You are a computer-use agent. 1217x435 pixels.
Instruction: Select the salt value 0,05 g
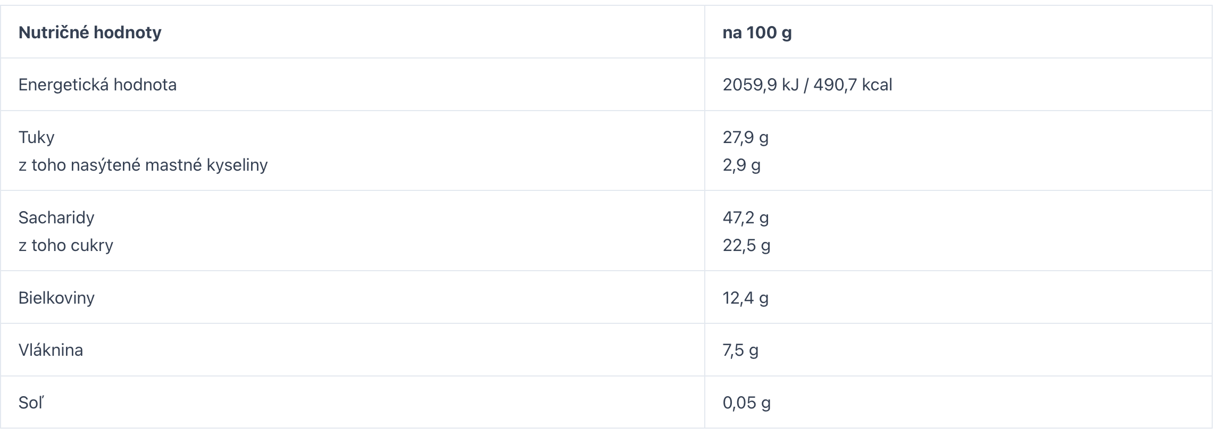point(746,403)
